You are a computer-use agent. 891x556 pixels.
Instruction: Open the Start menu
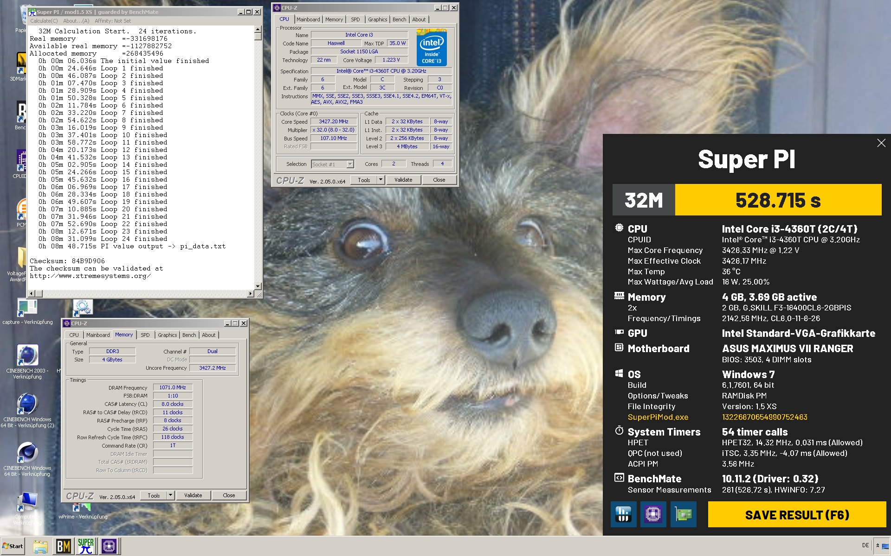(x=13, y=546)
